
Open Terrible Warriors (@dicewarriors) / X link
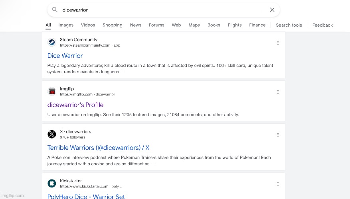pos(99,148)
